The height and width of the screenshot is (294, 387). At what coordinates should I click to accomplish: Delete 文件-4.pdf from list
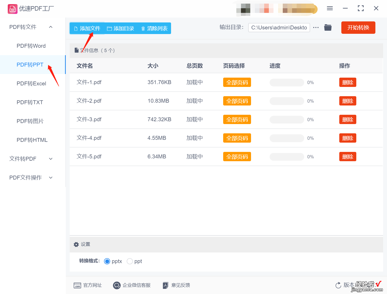coord(348,138)
